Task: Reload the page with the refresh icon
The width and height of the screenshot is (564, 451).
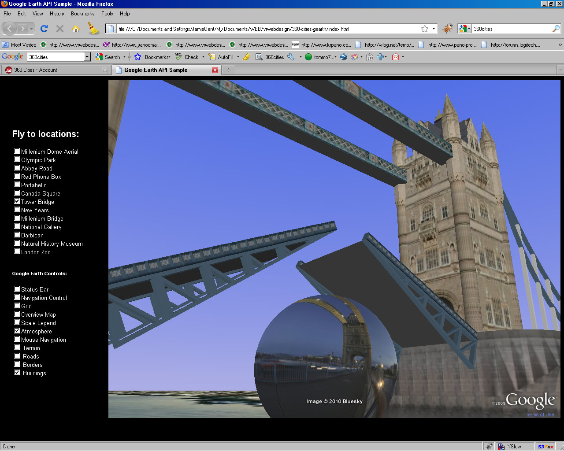Action: coord(44,29)
